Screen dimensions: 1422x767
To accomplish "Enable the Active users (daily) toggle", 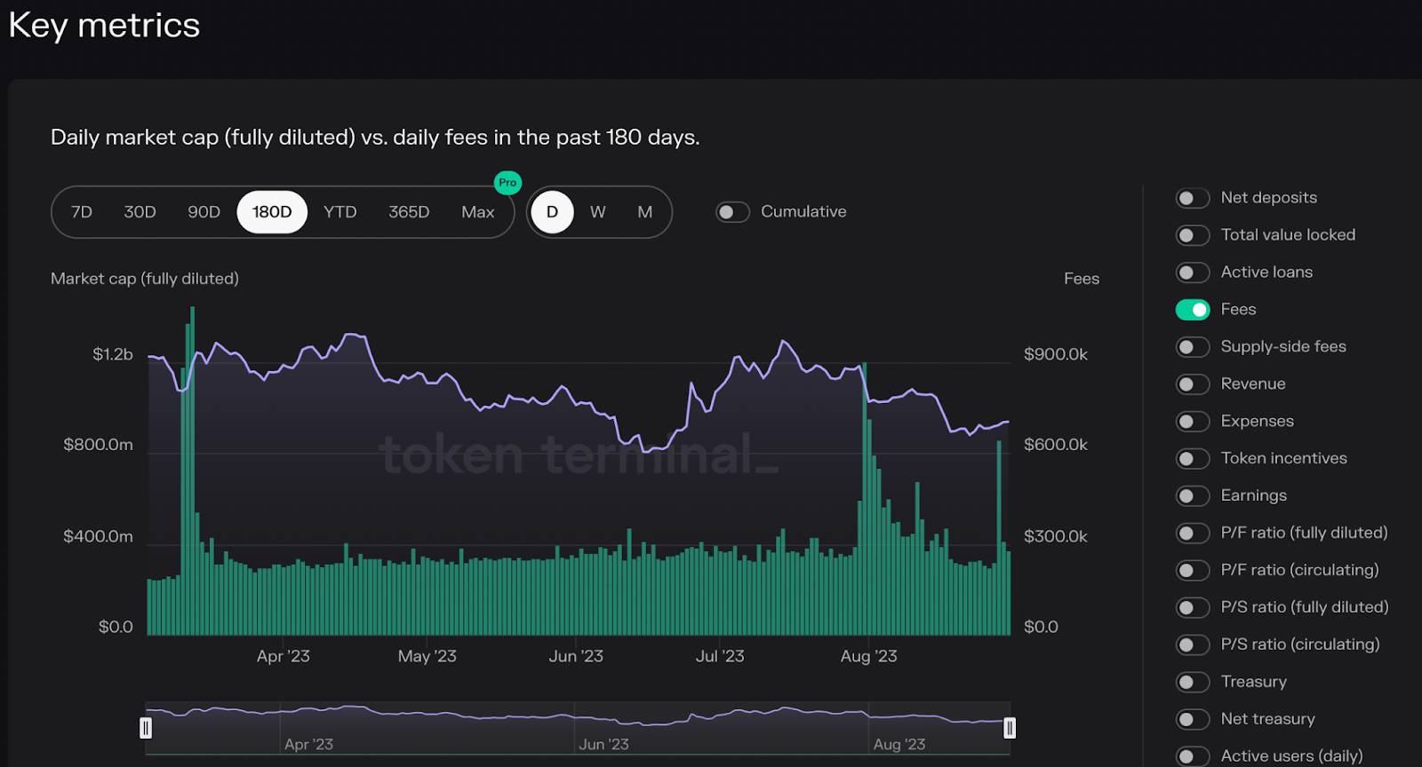I will pos(1193,756).
